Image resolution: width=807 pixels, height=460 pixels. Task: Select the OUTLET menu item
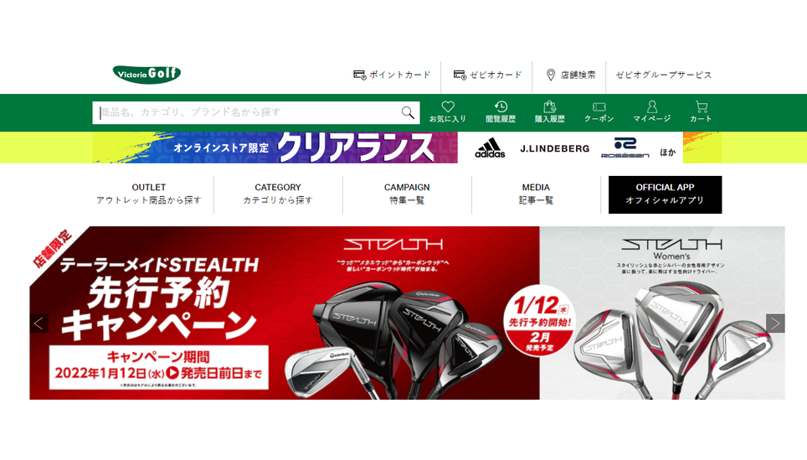coord(149,194)
